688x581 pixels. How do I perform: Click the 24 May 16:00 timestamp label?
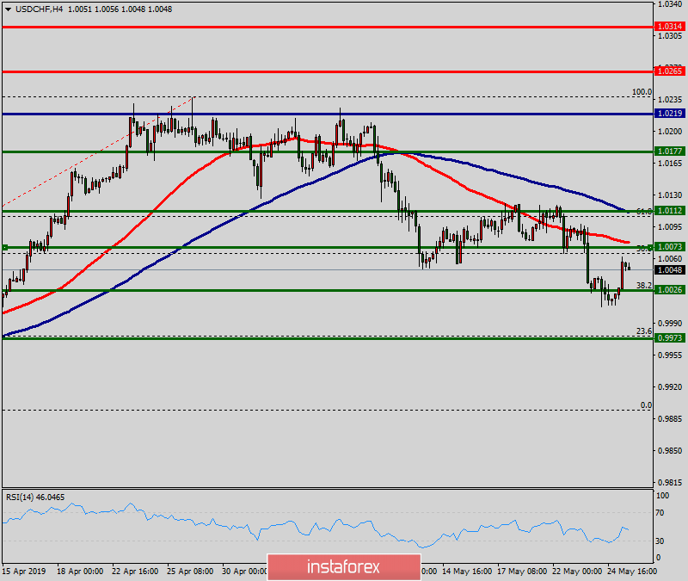(x=633, y=570)
